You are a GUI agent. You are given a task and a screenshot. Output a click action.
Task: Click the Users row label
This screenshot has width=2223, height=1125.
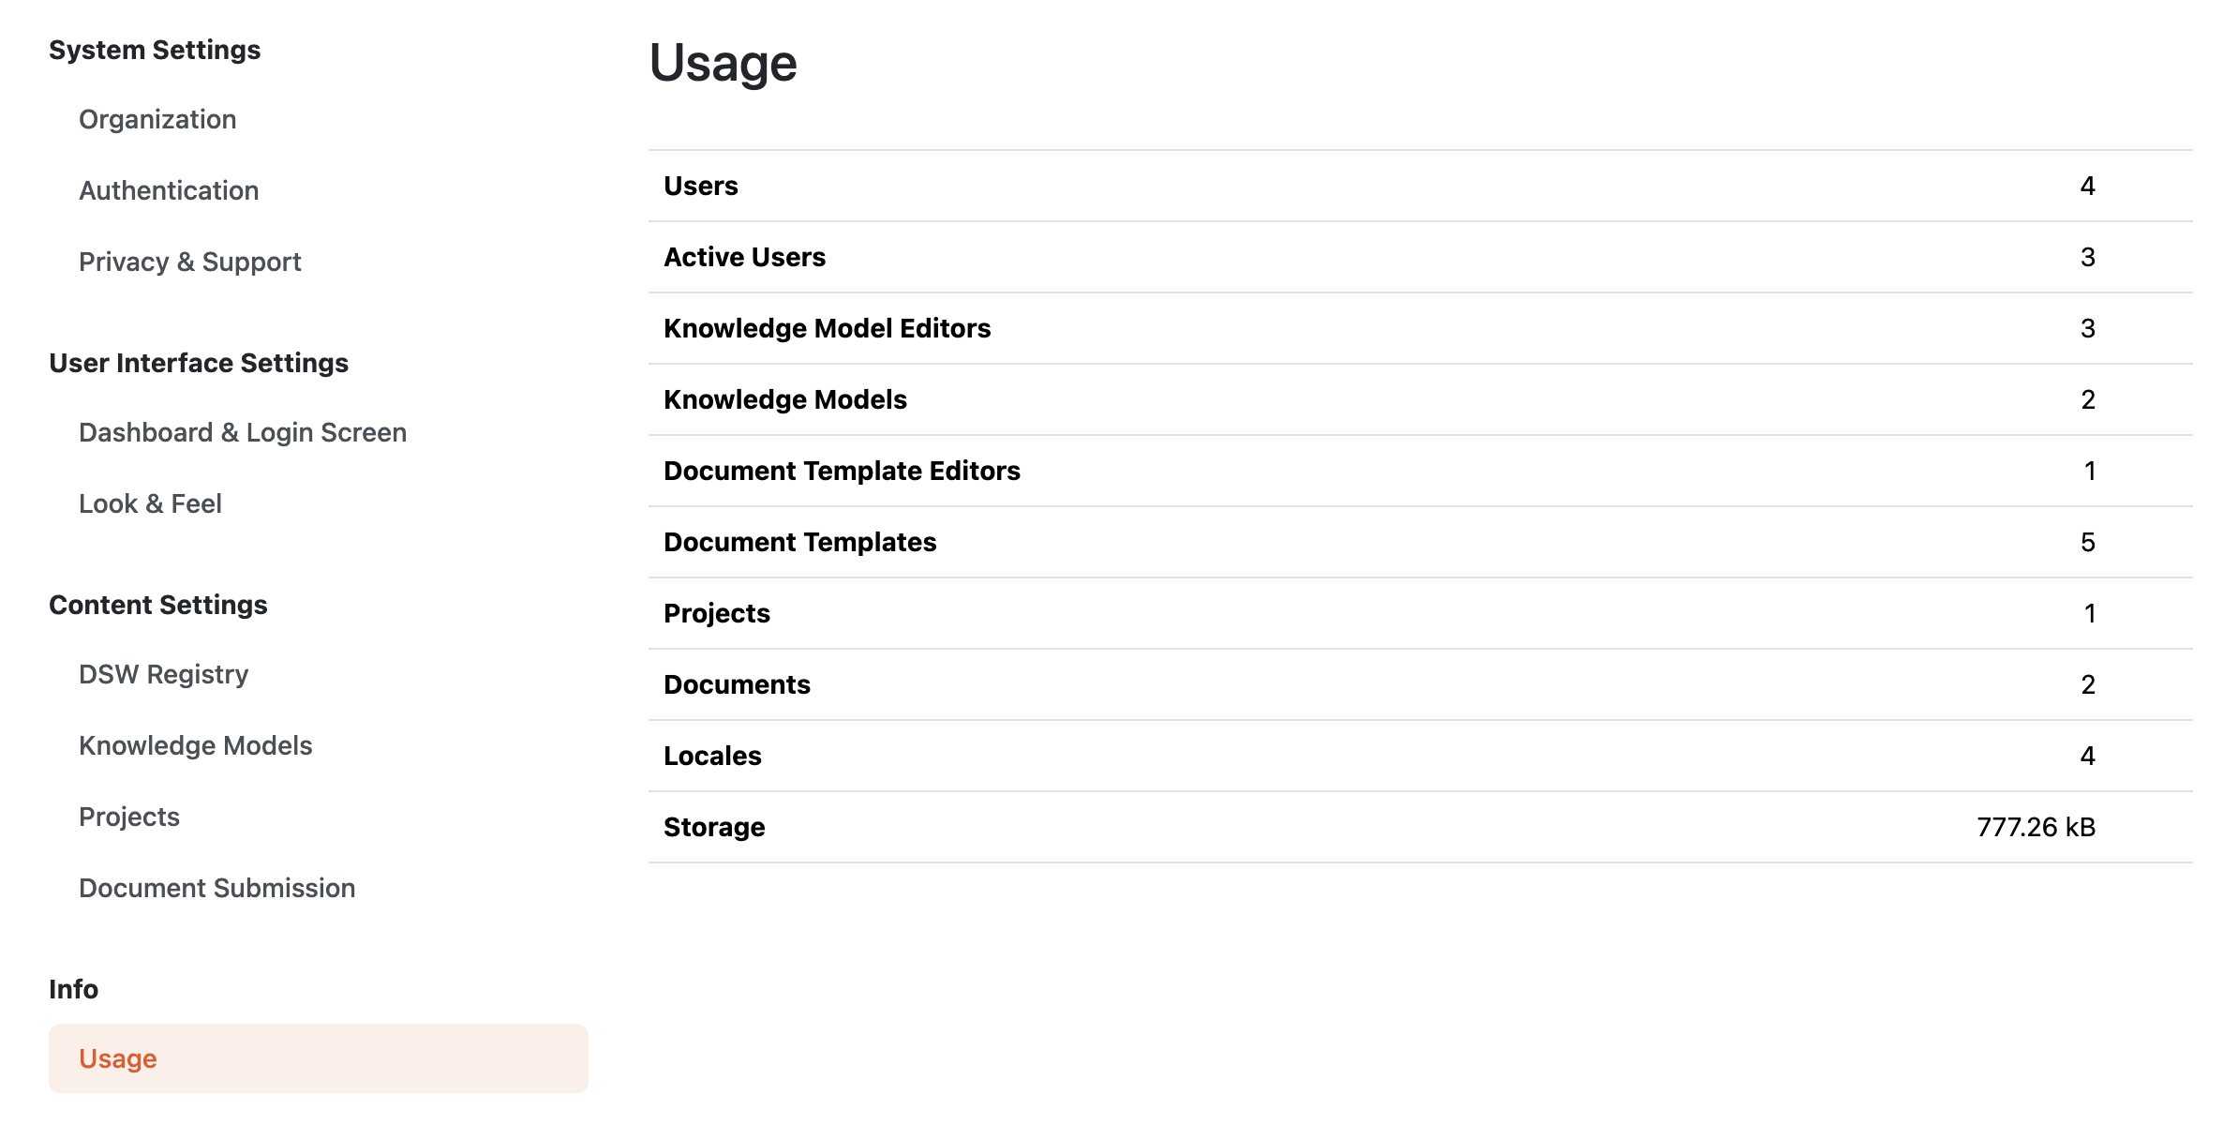(x=701, y=186)
